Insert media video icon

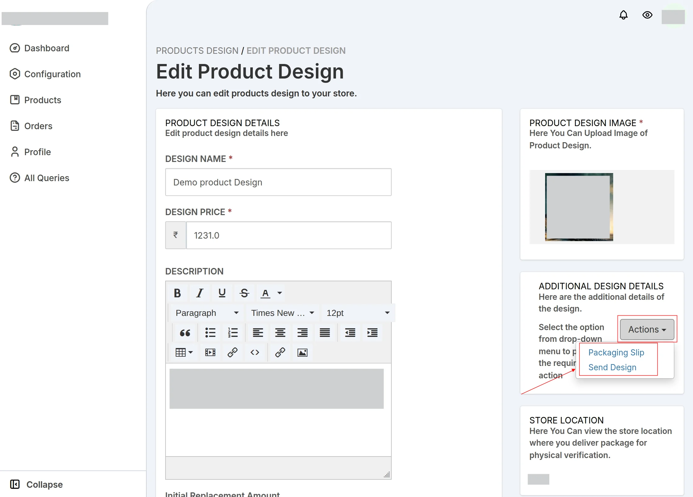click(x=210, y=352)
